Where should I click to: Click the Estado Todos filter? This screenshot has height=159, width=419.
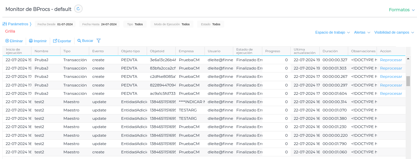[x=211, y=24]
